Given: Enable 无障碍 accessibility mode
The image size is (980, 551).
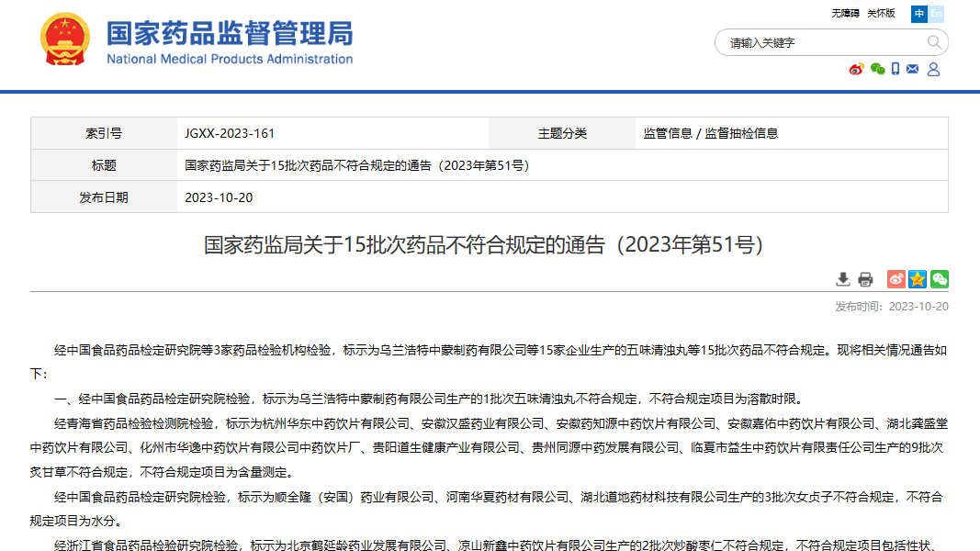Looking at the screenshot, I should [x=845, y=14].
